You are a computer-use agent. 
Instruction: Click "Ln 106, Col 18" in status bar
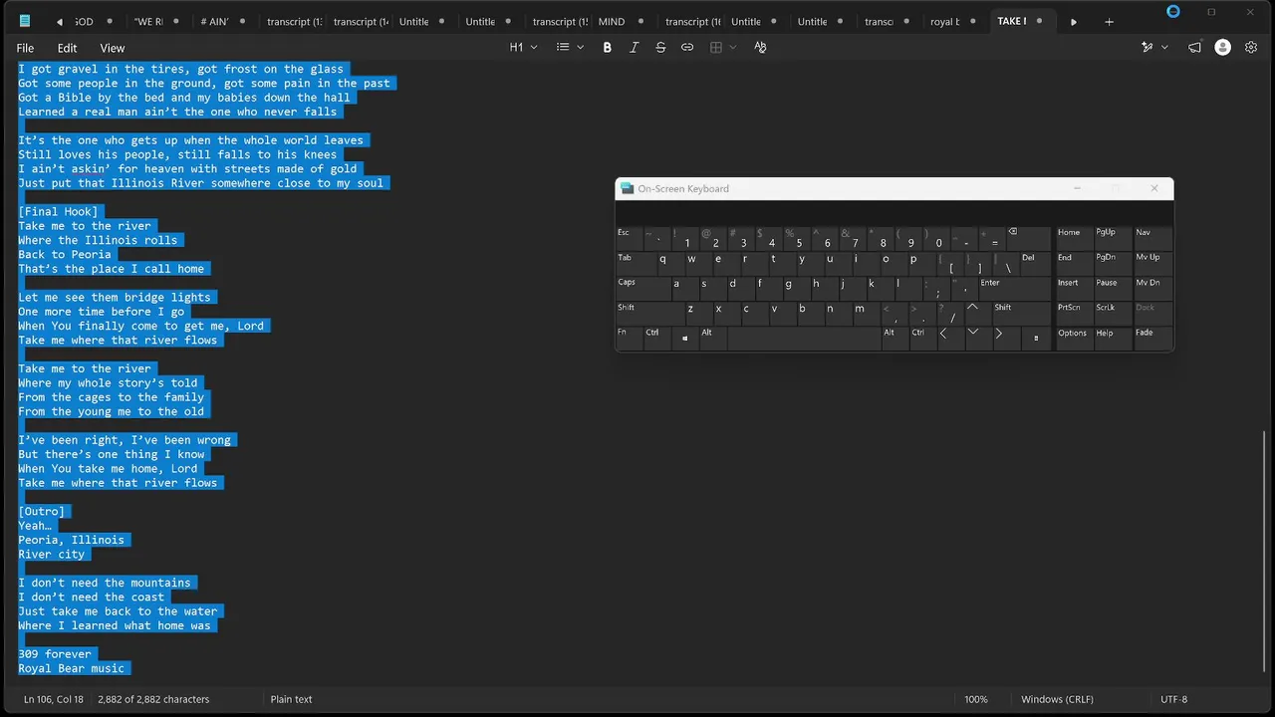54,699
